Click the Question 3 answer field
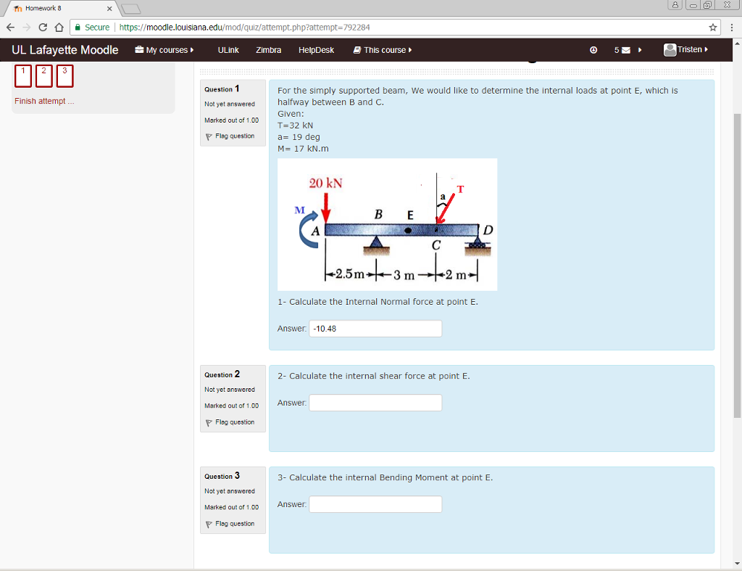Image resolution: width=742 pixels, height=571 pixels. pyautogui.click(x=375, y=504)
